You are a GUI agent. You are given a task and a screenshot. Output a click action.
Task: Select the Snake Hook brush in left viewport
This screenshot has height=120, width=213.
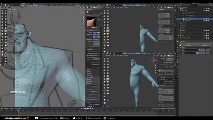pyautogui.click(x=6, y=34)
